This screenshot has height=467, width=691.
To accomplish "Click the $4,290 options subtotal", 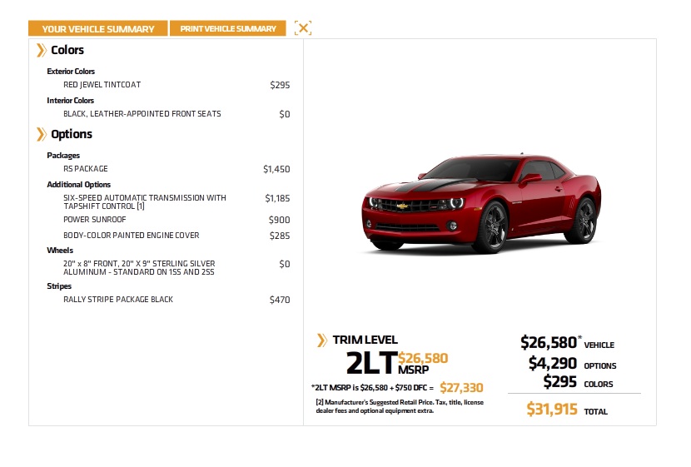I will (553, 364).
